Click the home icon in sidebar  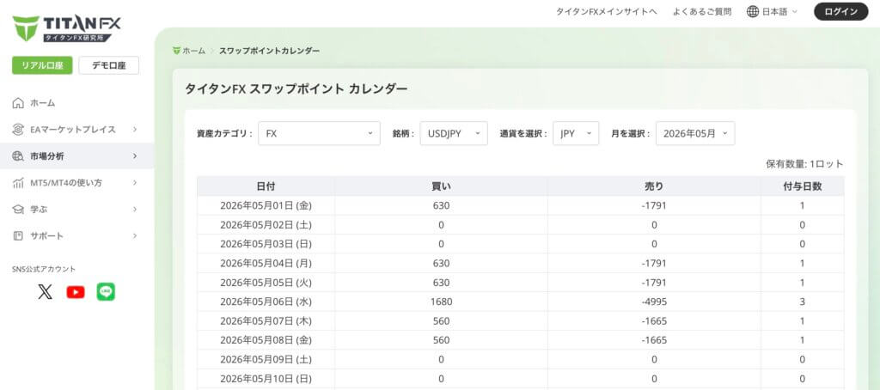[18, 103]
